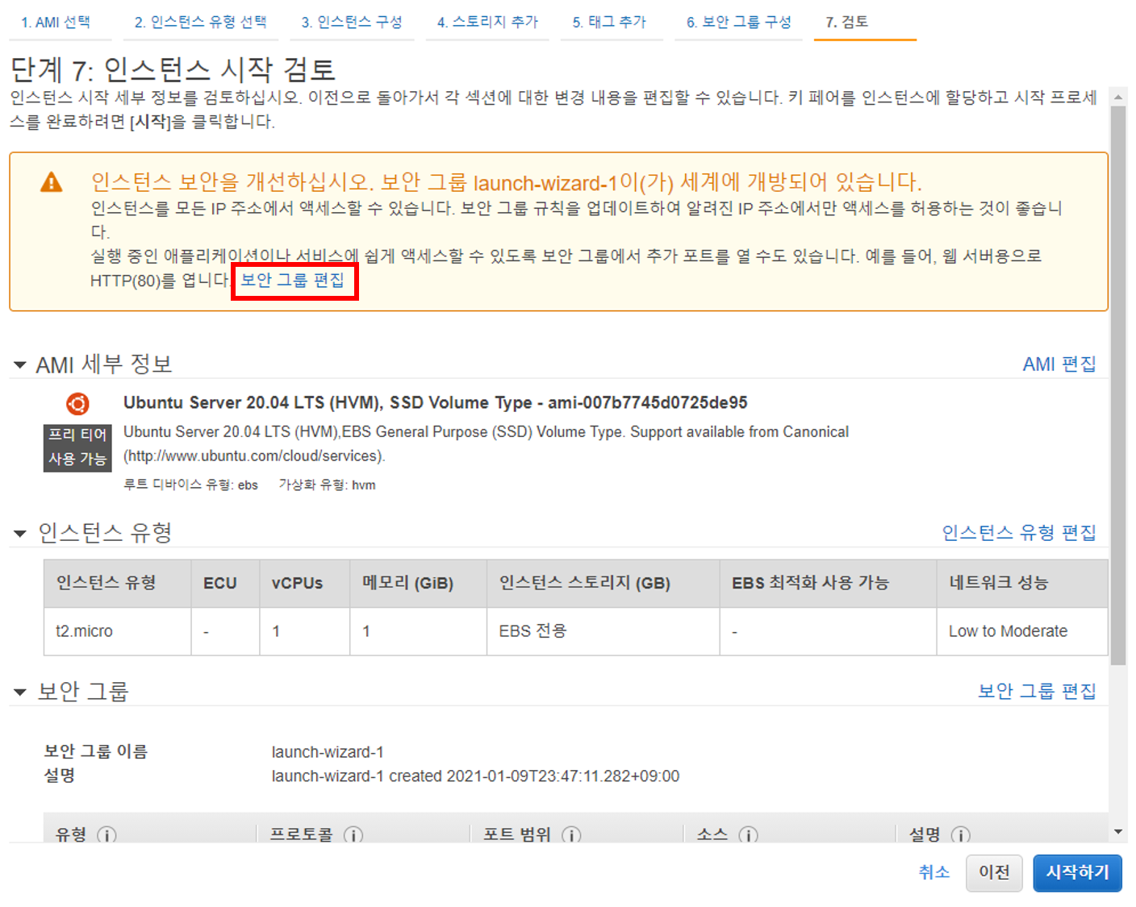Screen dimensions: 1136x907
Task: Switch to step 6. 보안 그룹 구성 tab
Action: (738, 23)
